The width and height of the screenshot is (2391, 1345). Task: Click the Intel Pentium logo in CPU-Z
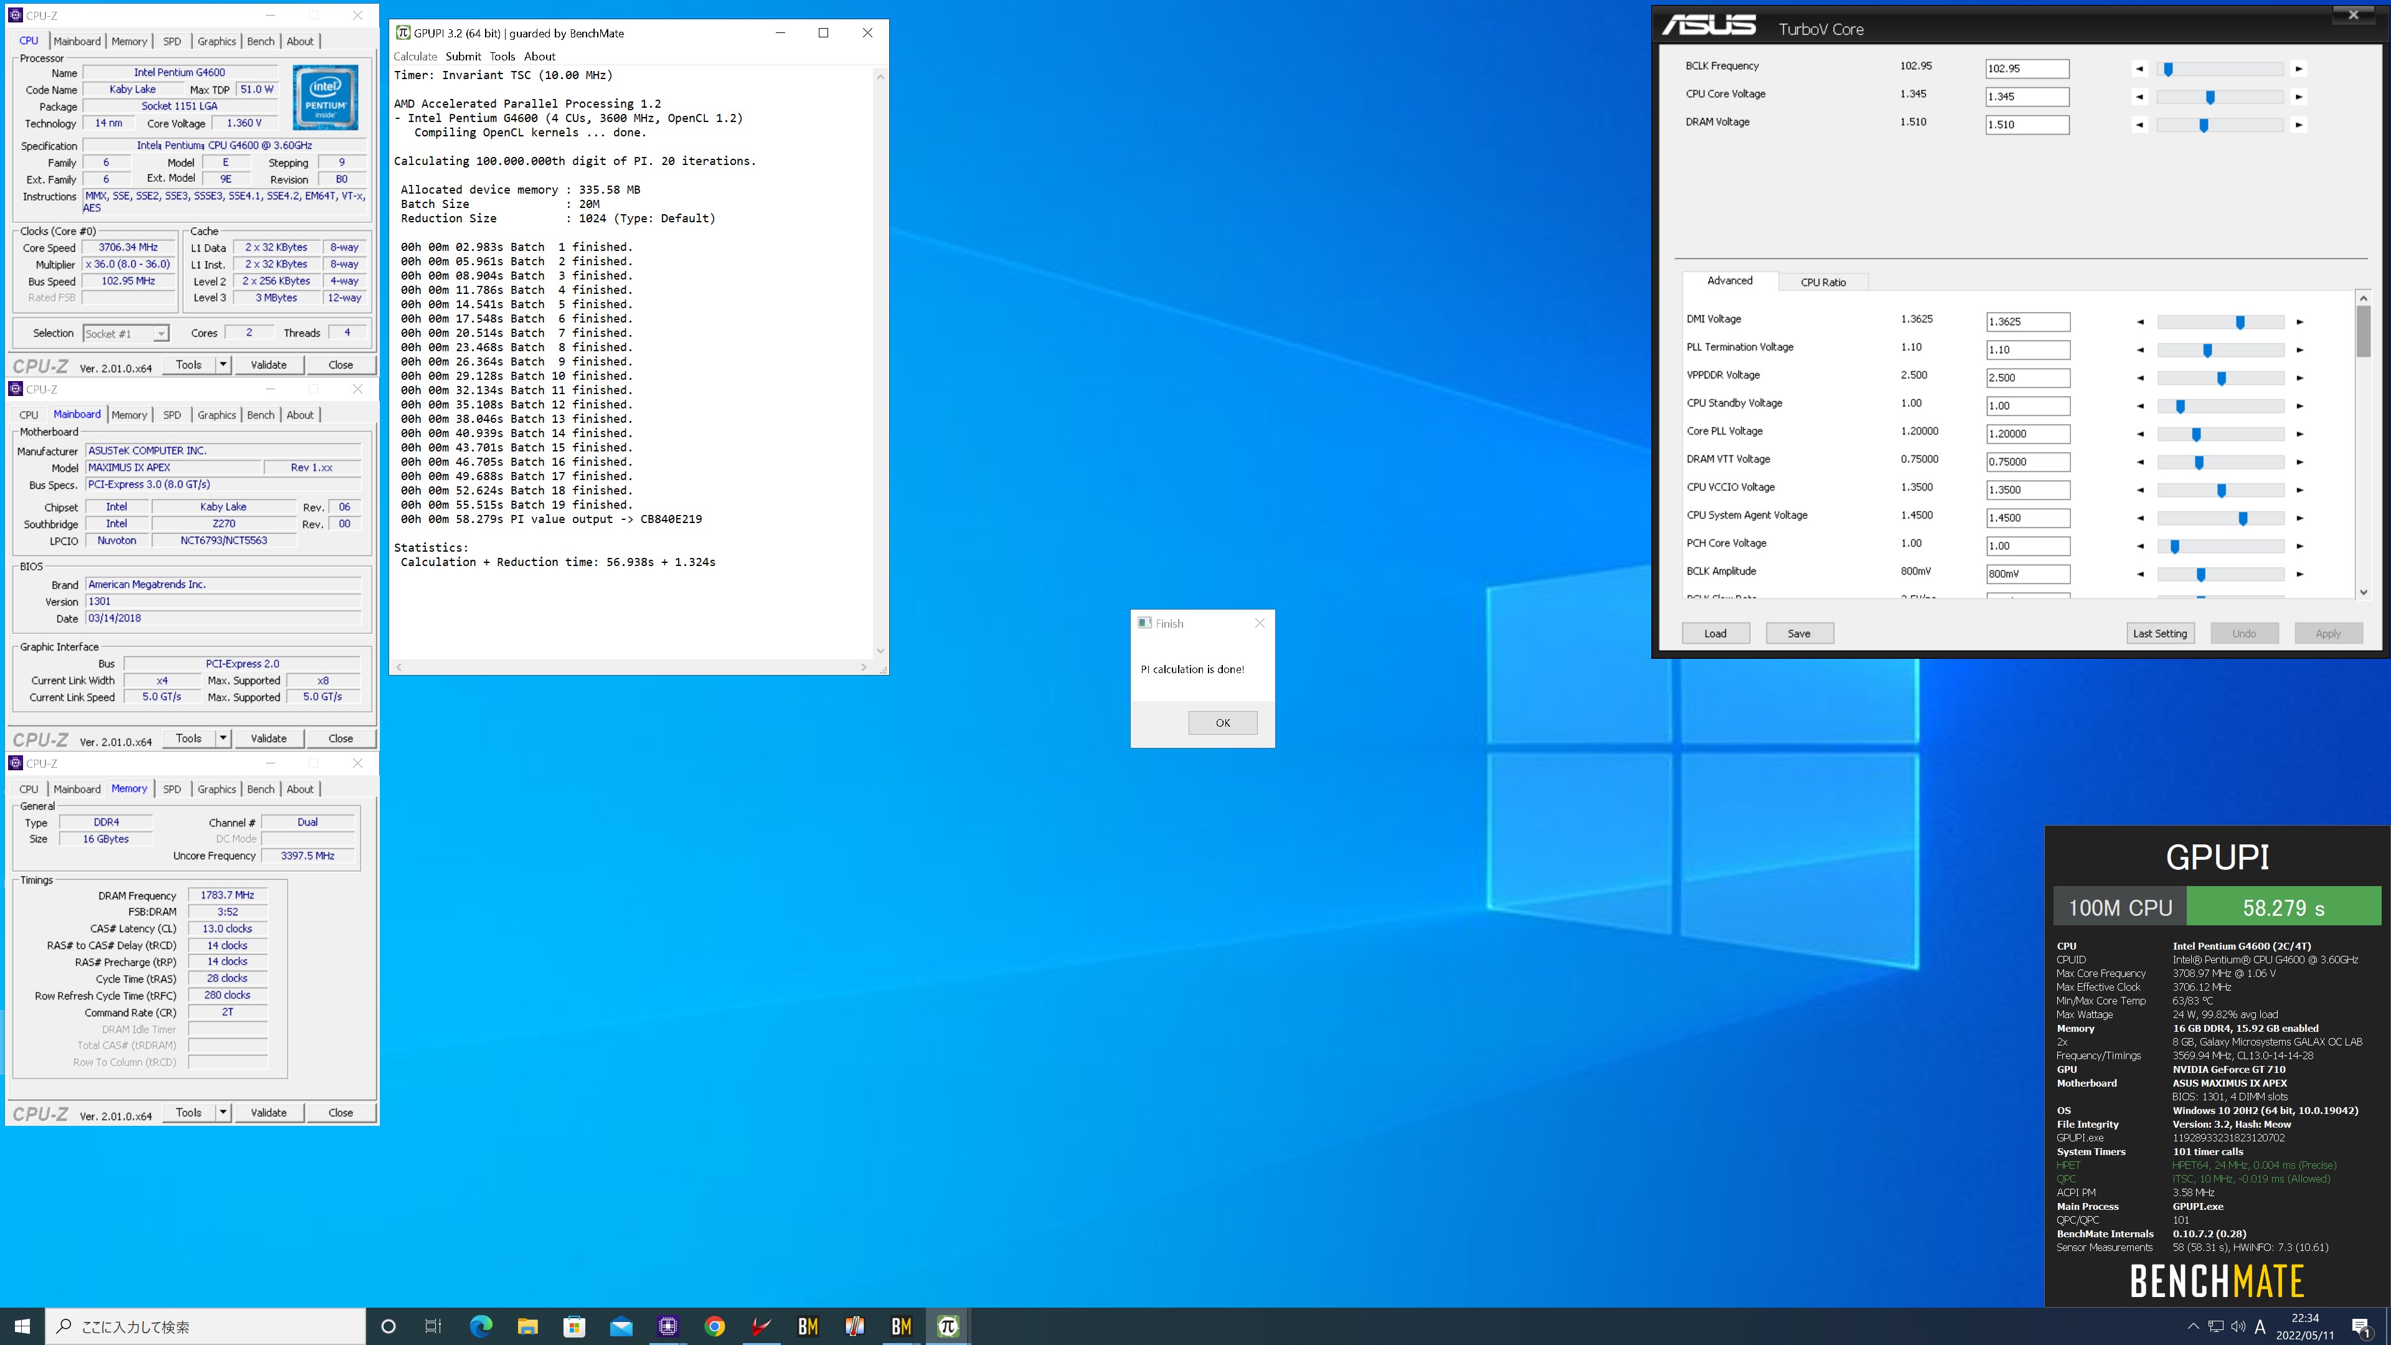pos(325,97)
